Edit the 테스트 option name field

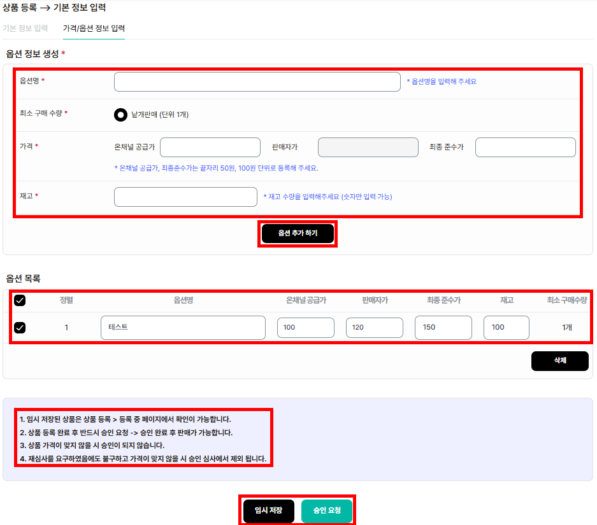[x=183, y=327]
